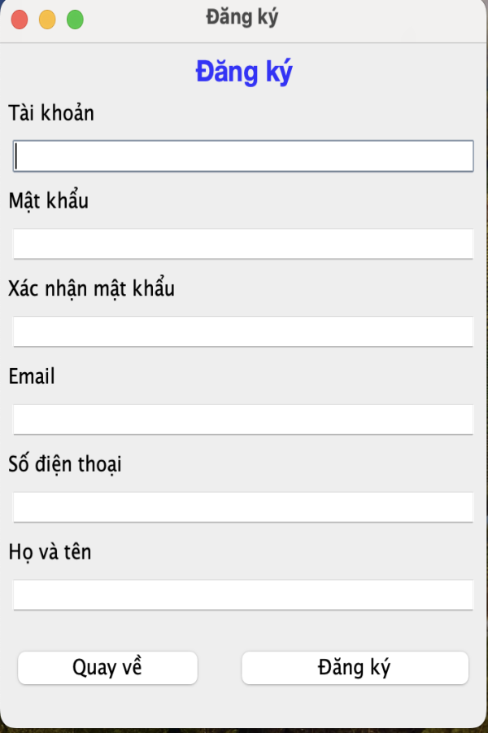
Task: Click the Số điện thoại label
Action: point(65,464)
